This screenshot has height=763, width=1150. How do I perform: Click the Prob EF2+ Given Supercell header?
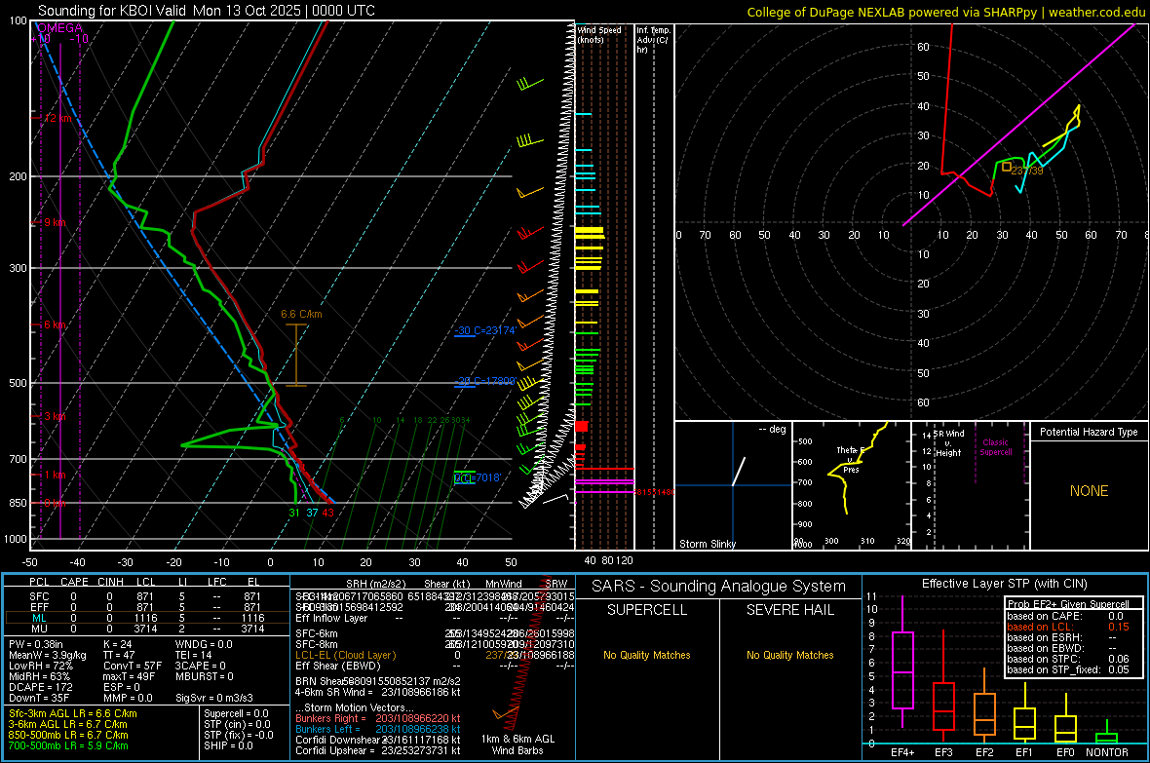pyautogui.click(x=1068, y=604)
